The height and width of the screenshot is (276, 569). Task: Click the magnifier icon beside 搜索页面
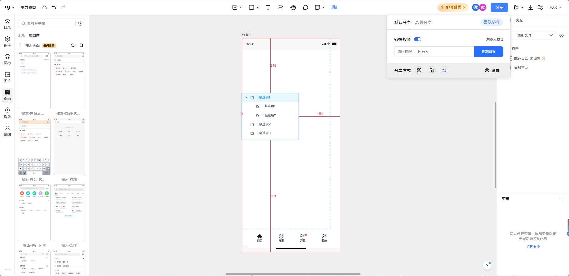73,45
